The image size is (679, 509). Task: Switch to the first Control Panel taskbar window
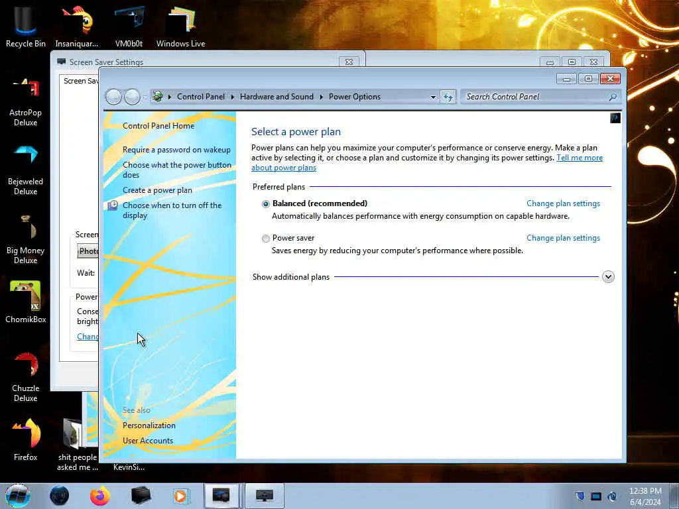coord(221,496)
